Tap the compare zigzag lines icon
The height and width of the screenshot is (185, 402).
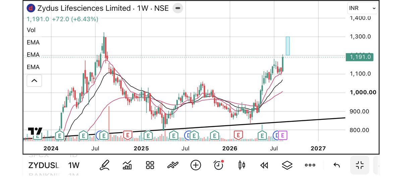point(173,165)
